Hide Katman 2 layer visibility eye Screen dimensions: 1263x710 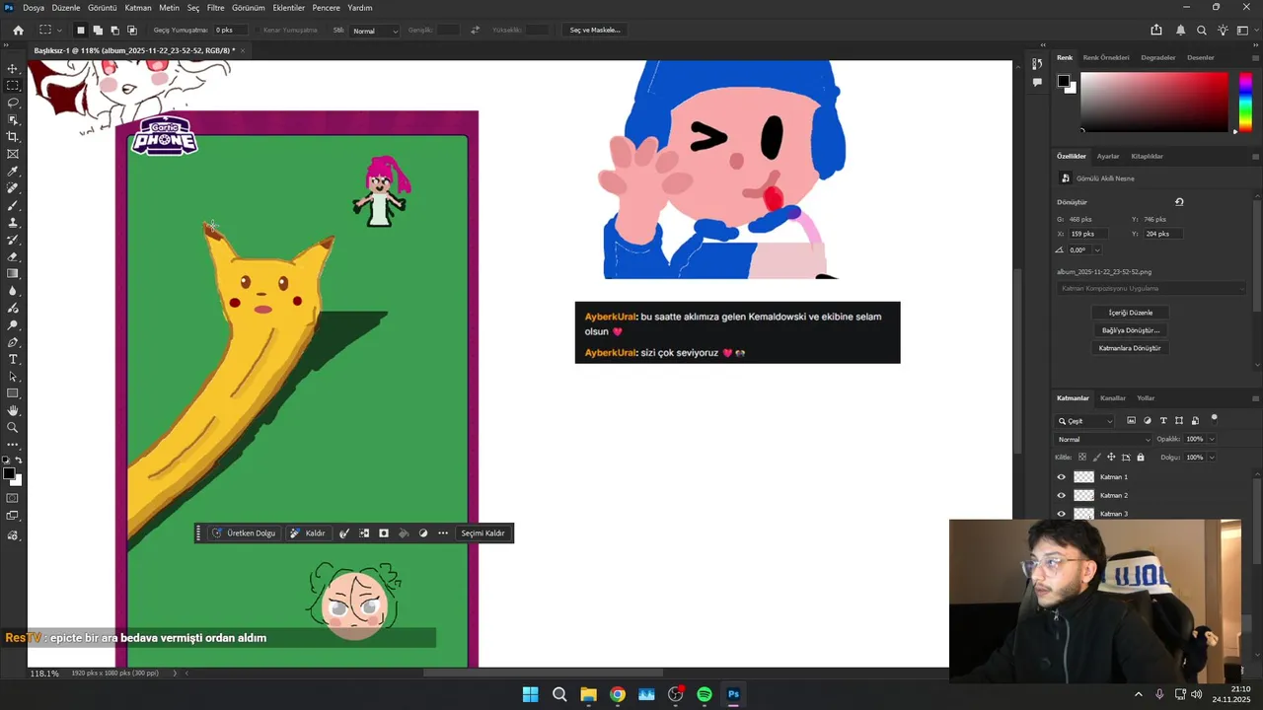[1062, 495]
